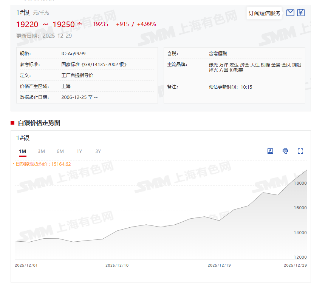Download the silver price chart image

tap(270, 151)
